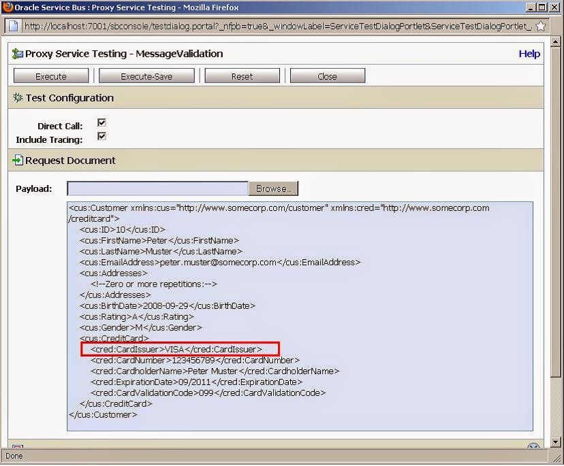
Task: Click the Execute button
Action: pos(50,76)
